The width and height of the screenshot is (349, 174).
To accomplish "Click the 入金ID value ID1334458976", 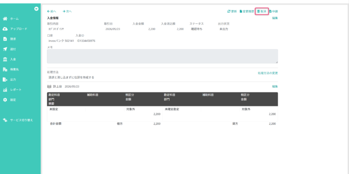I will (86, 41).
